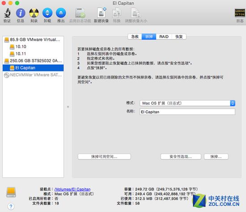Click the Unmount (卸载) toolbar icon
Image resolution: width=246 pixels, height=212 pixels.
[x=47, y=13]
